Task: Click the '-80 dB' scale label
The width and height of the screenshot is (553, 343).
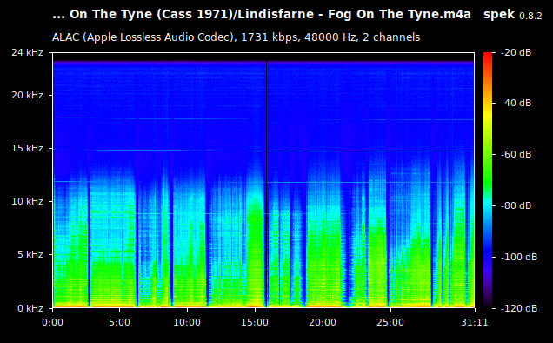Action: point(516,206)
